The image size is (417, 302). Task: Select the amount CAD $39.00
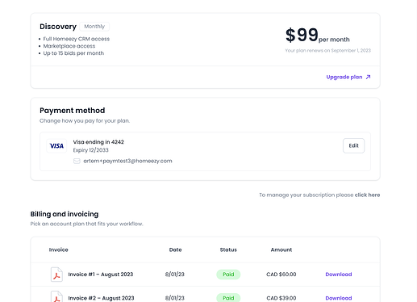pyautogui.click(x=281, y=298)
